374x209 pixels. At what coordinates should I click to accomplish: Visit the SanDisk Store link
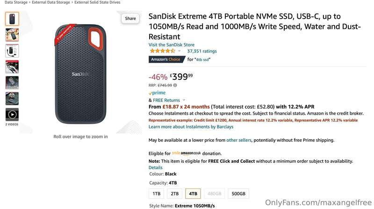point(172,44)
